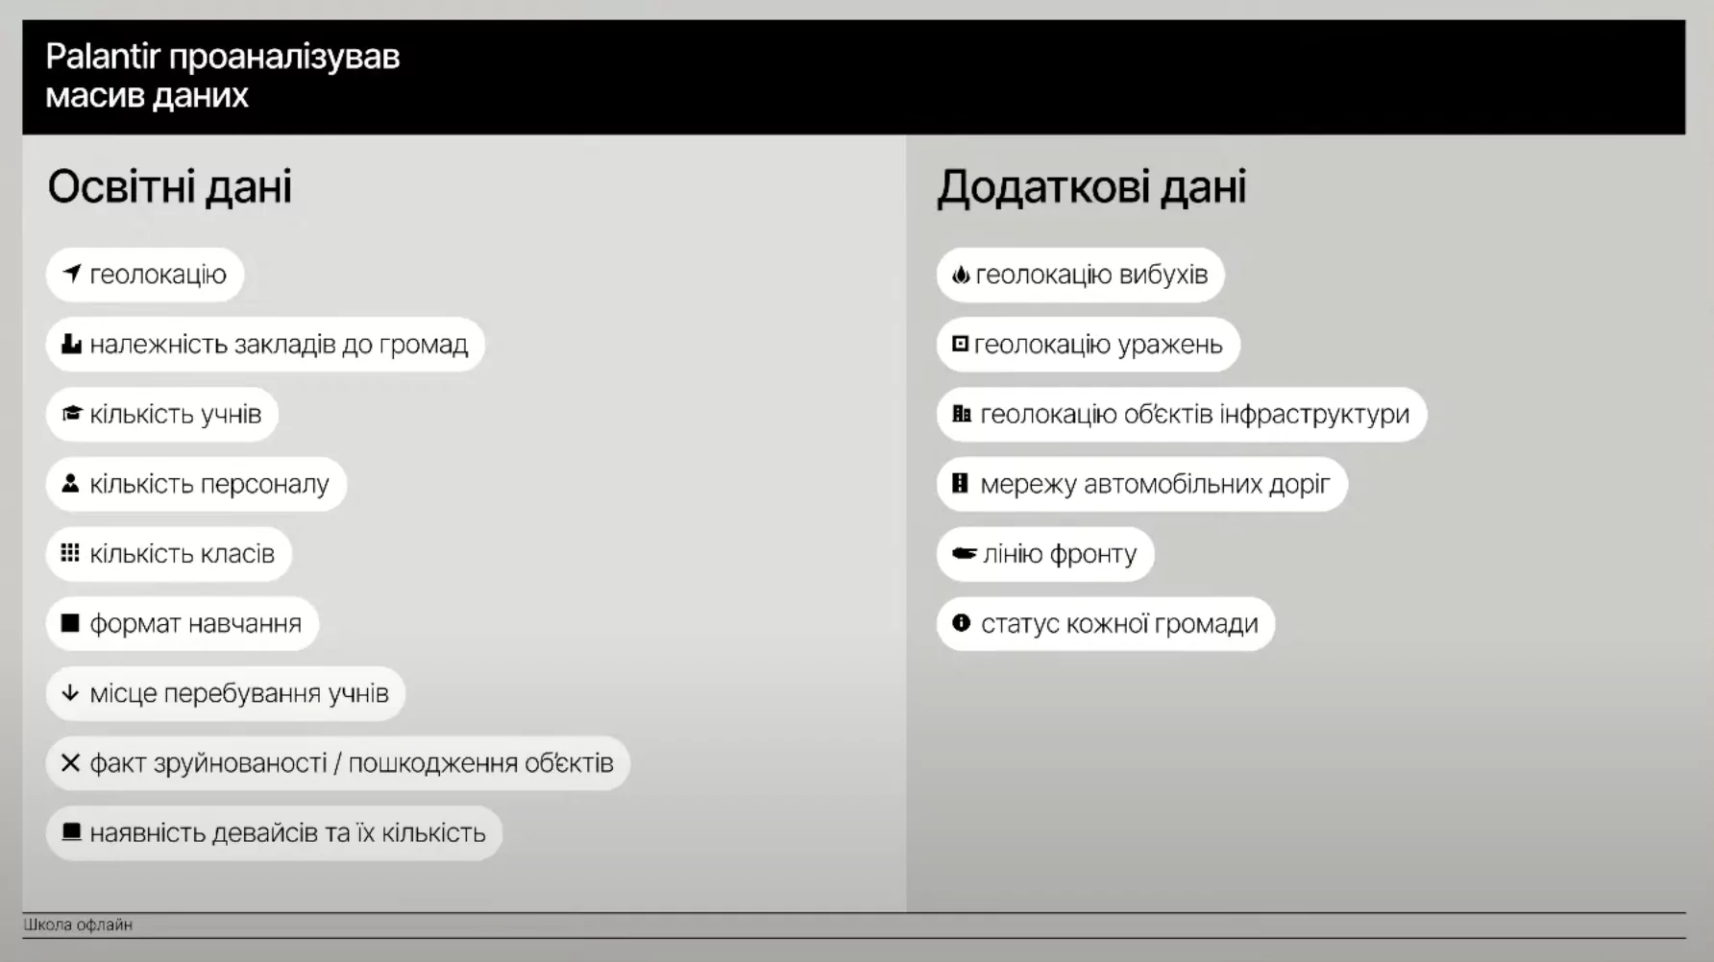The image size is (1714, 962).
Task: Select the 'геолокацію' text in its pill
Action: coord(159,275)
